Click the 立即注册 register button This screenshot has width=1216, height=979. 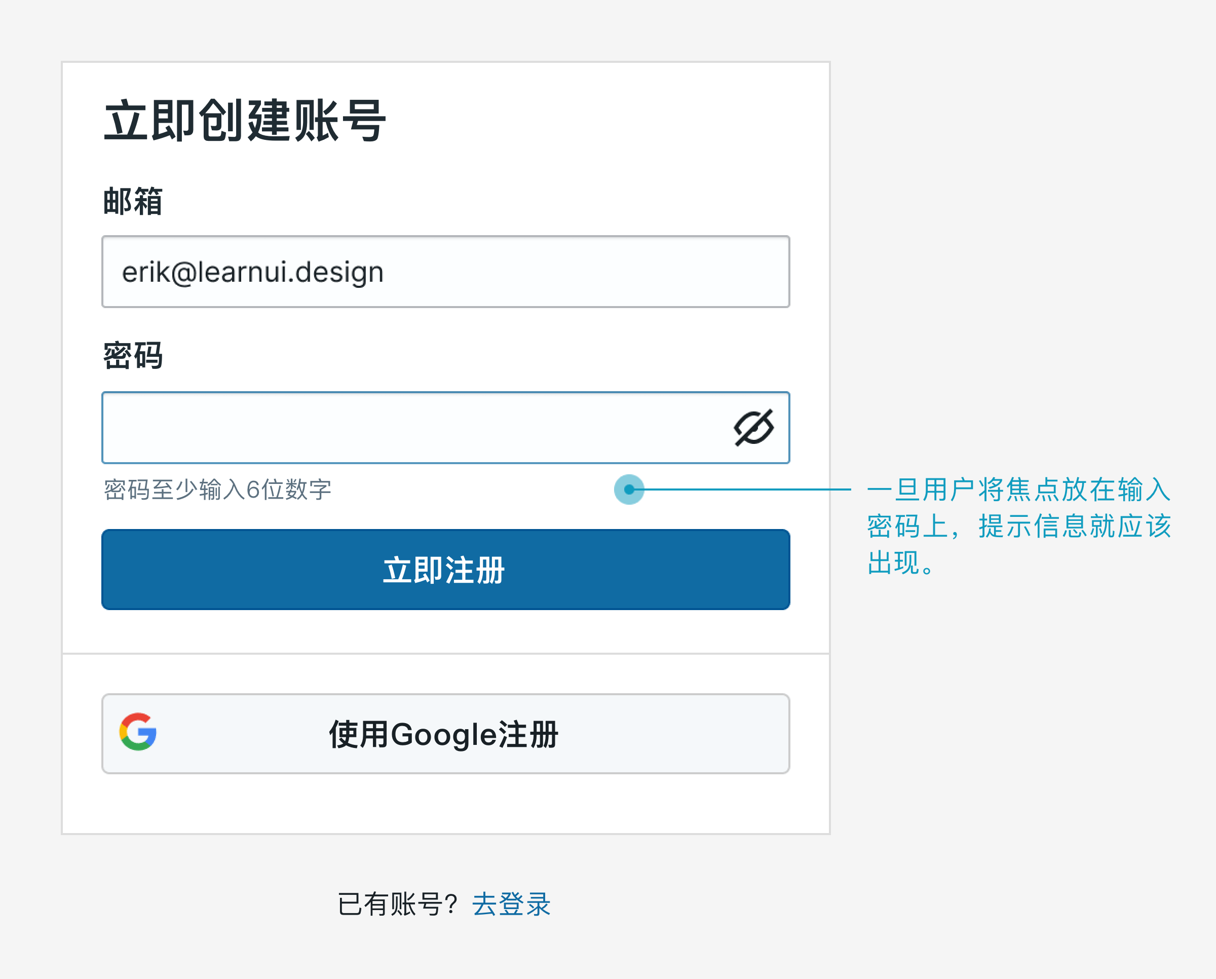coord(445,570)
